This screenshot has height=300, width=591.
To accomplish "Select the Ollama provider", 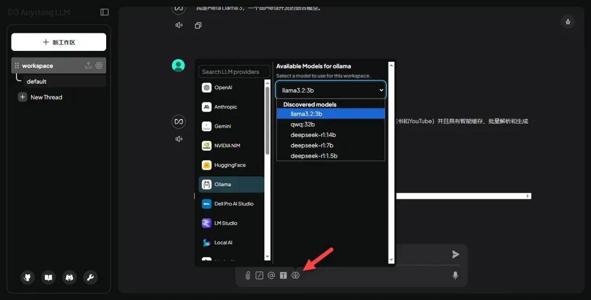I will pos(231,184).
